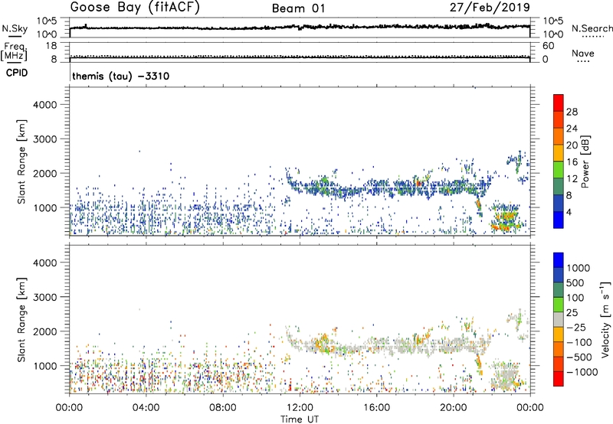Click the "2000" range tick of power panel

coord(44,173)
